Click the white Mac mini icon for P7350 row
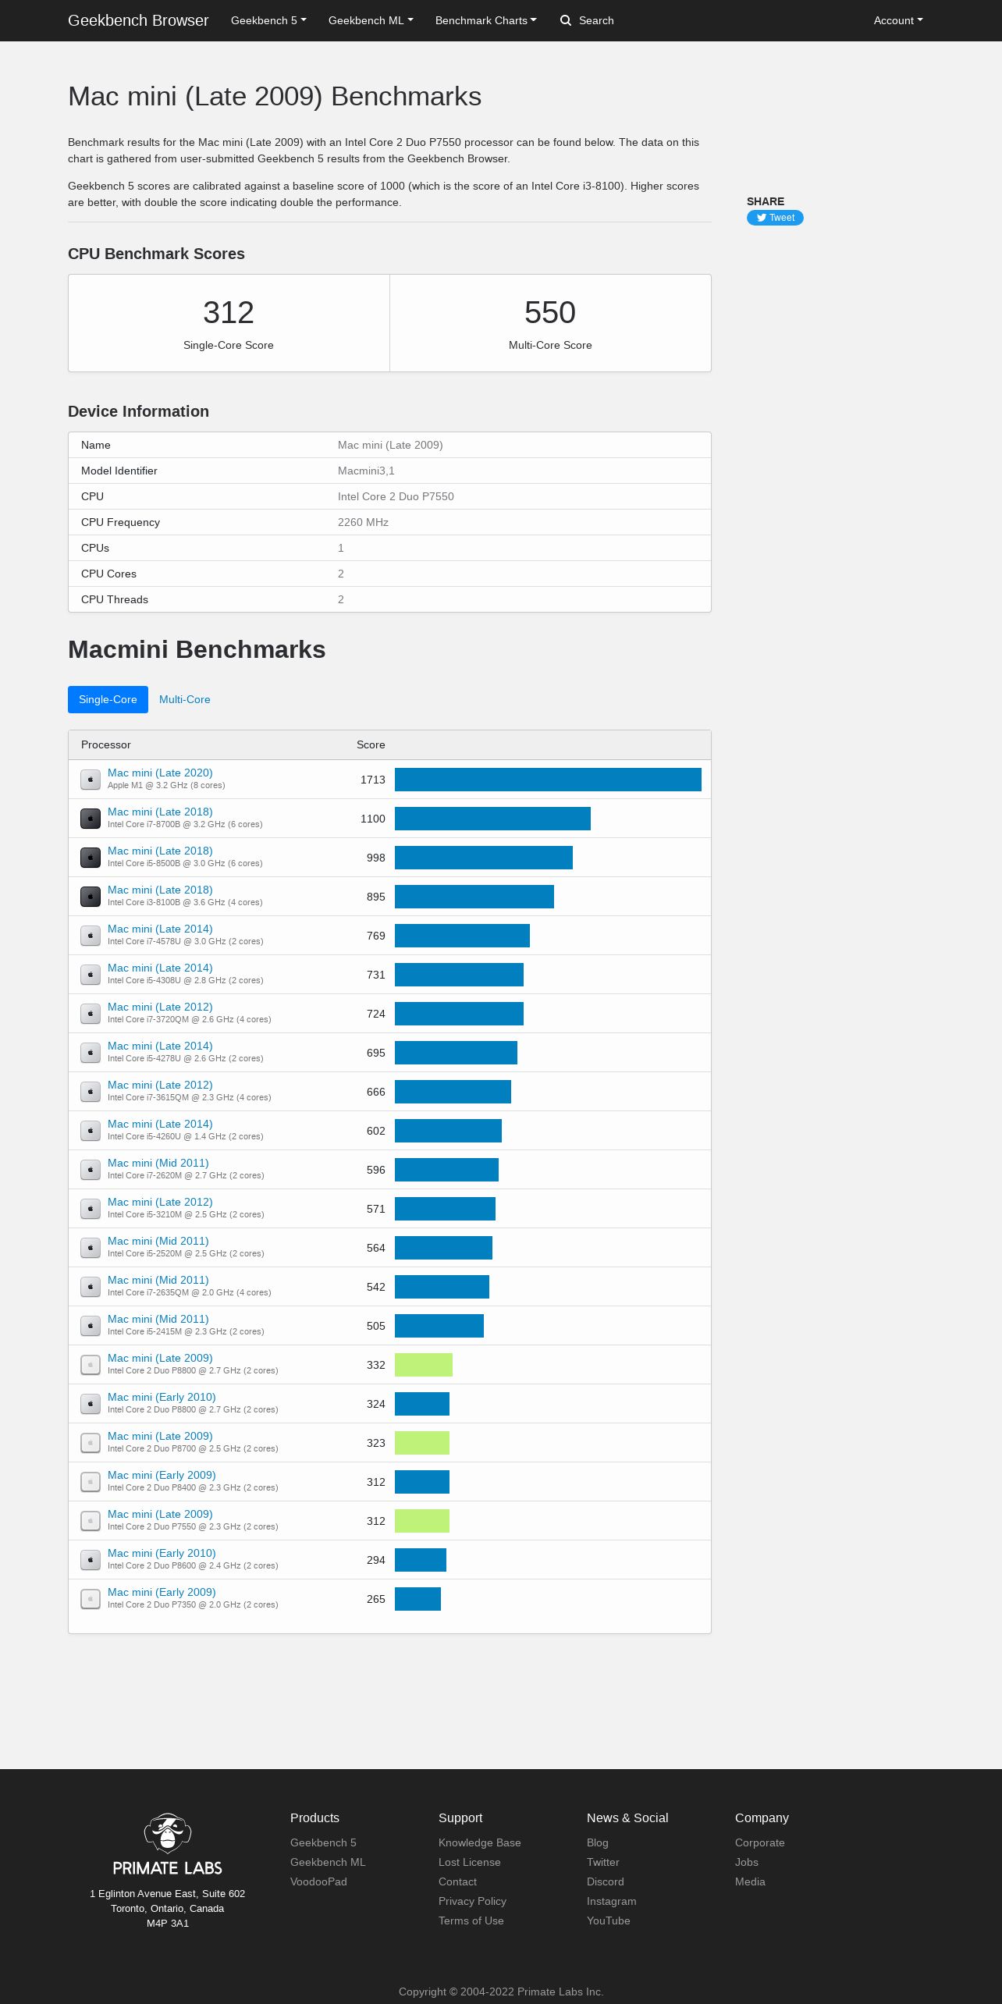Viewport: 1002px width, 2004px height. 91,1599
